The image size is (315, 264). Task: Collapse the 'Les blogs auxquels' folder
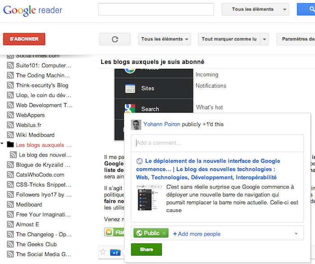(4, 145)
